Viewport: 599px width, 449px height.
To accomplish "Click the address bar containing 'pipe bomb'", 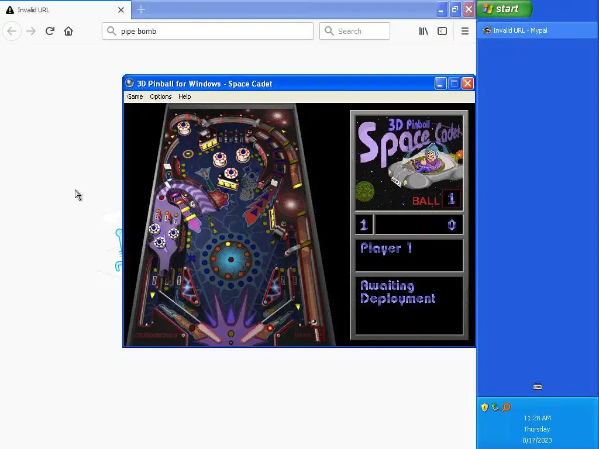I will 208,32.
